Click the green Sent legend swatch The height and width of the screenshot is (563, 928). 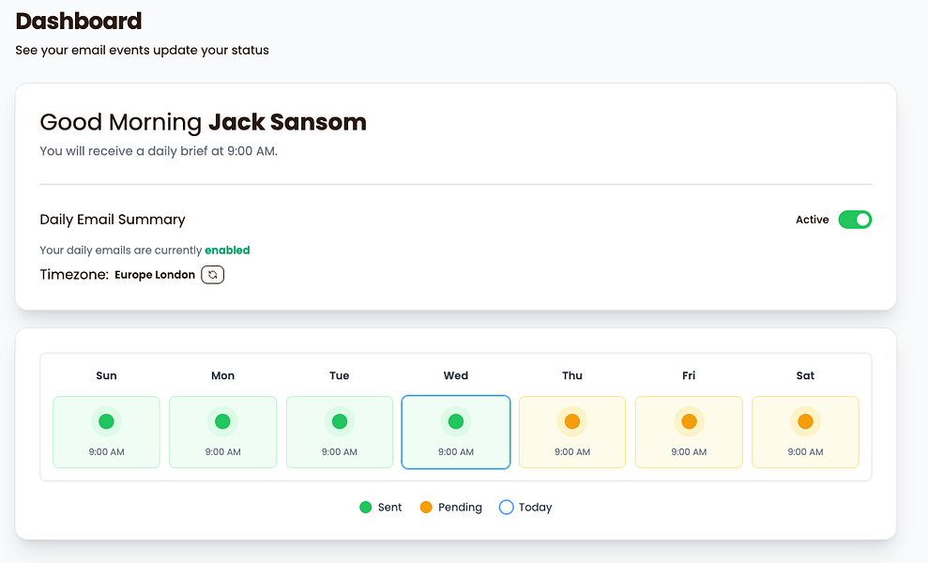tap(364, 507)
